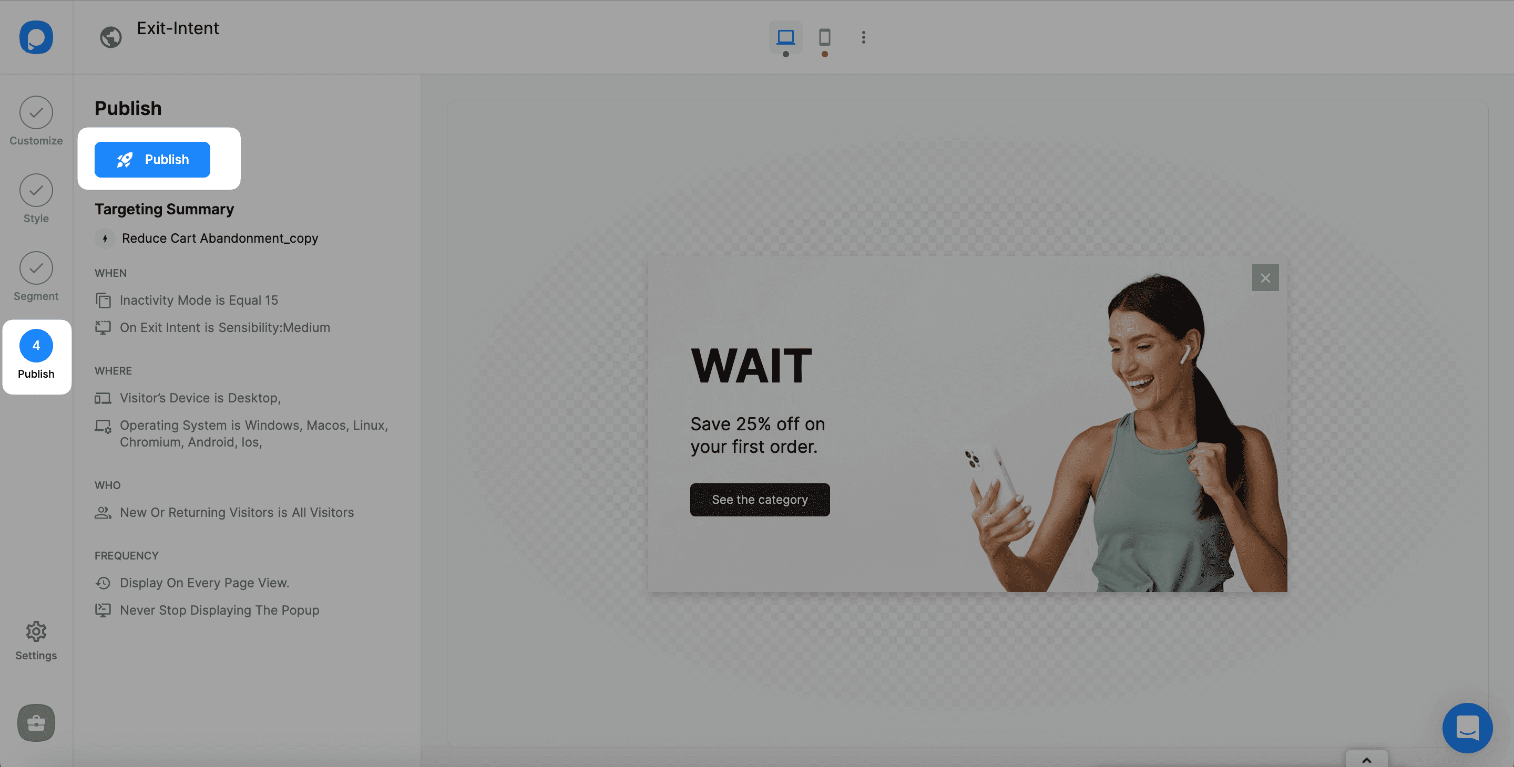
Task: Click the Publish button
Action: pos(152,159)
